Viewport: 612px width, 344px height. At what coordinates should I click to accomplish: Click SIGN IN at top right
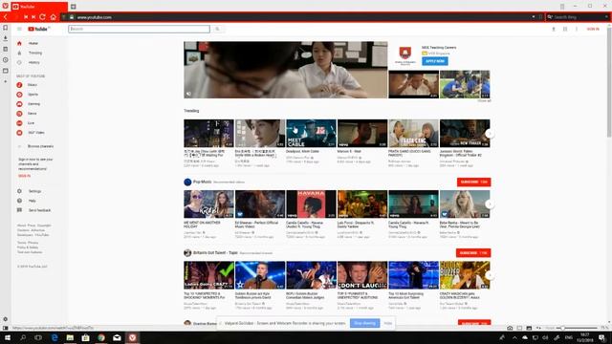[593, 29]
